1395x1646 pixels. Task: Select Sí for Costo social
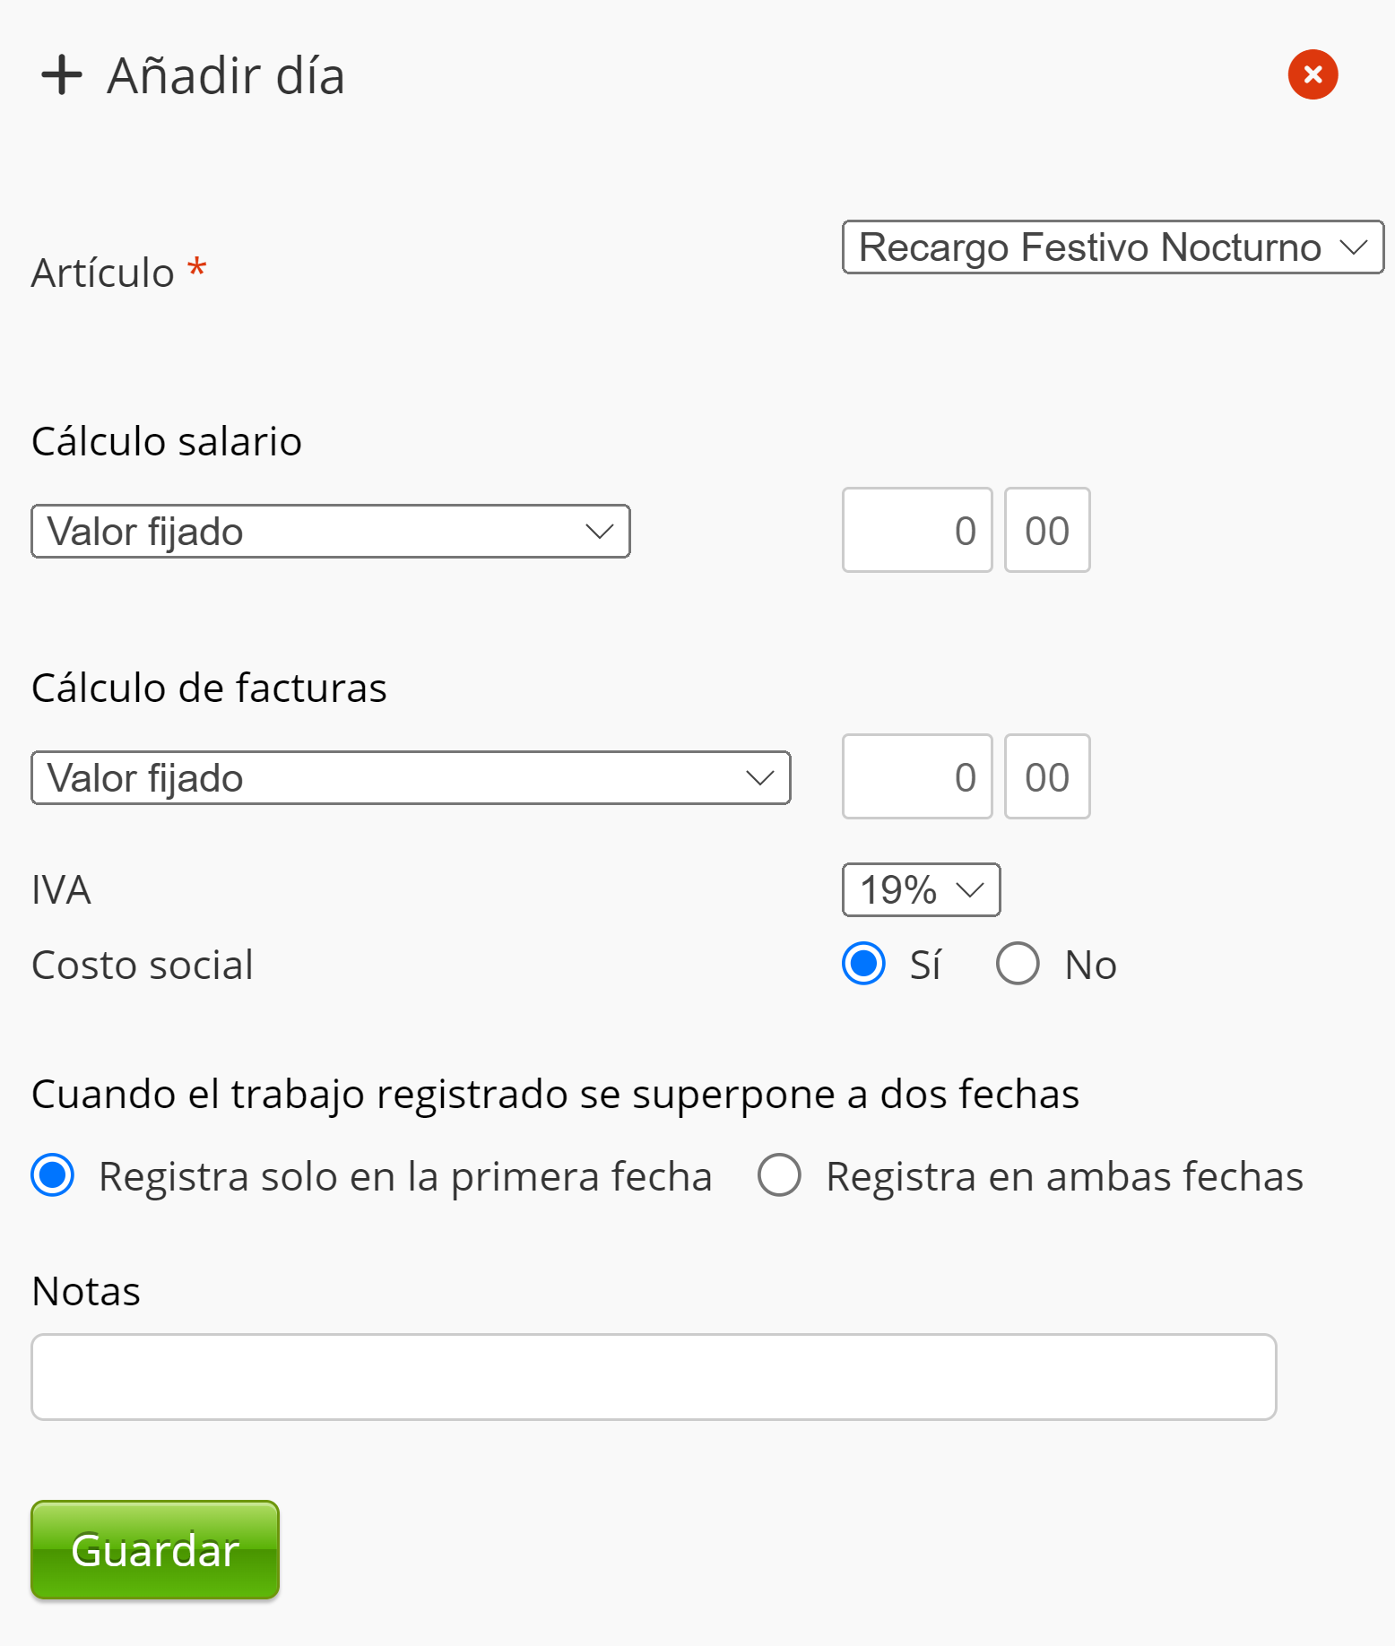(864, 964)
